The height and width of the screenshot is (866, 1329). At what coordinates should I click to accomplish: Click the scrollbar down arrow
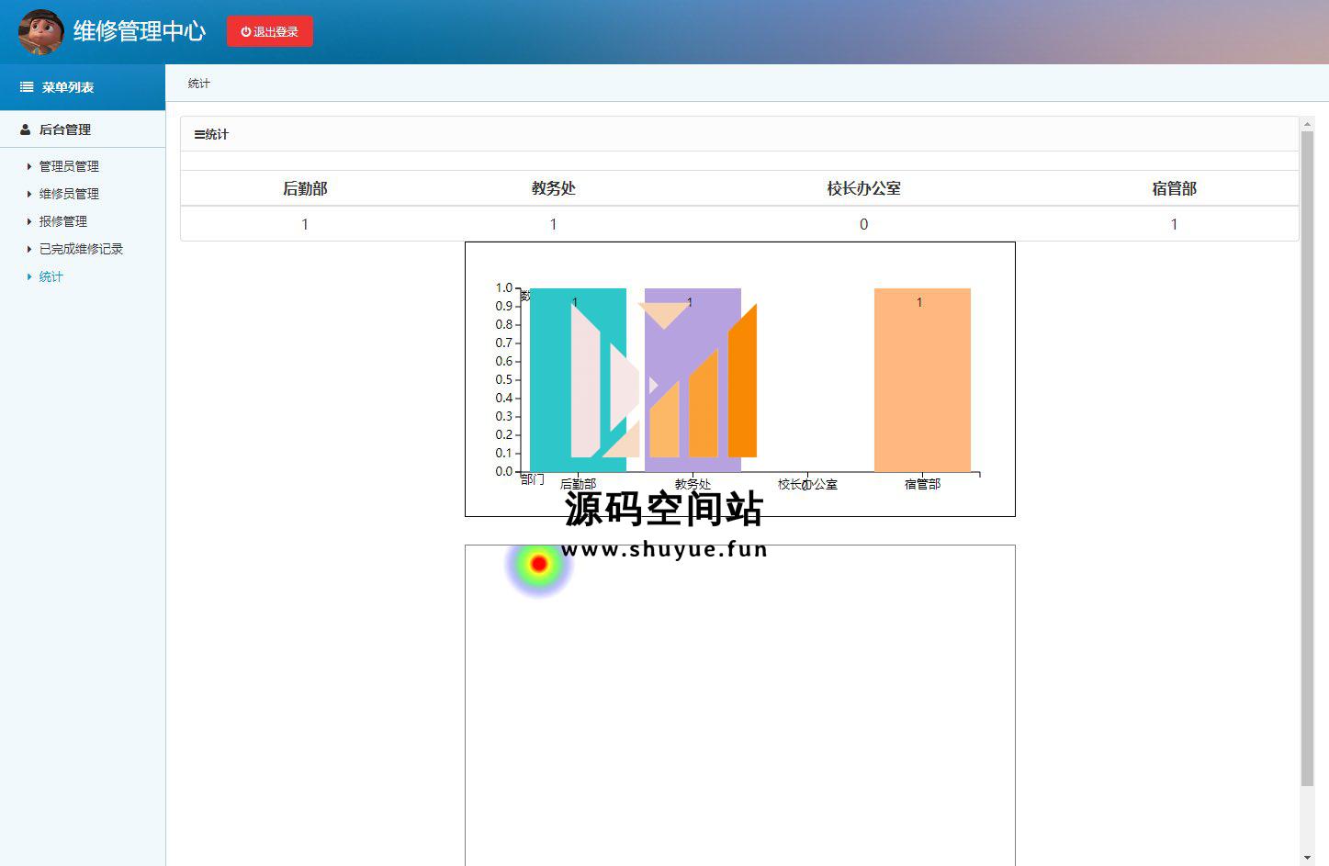click(x=1307, y=858)
